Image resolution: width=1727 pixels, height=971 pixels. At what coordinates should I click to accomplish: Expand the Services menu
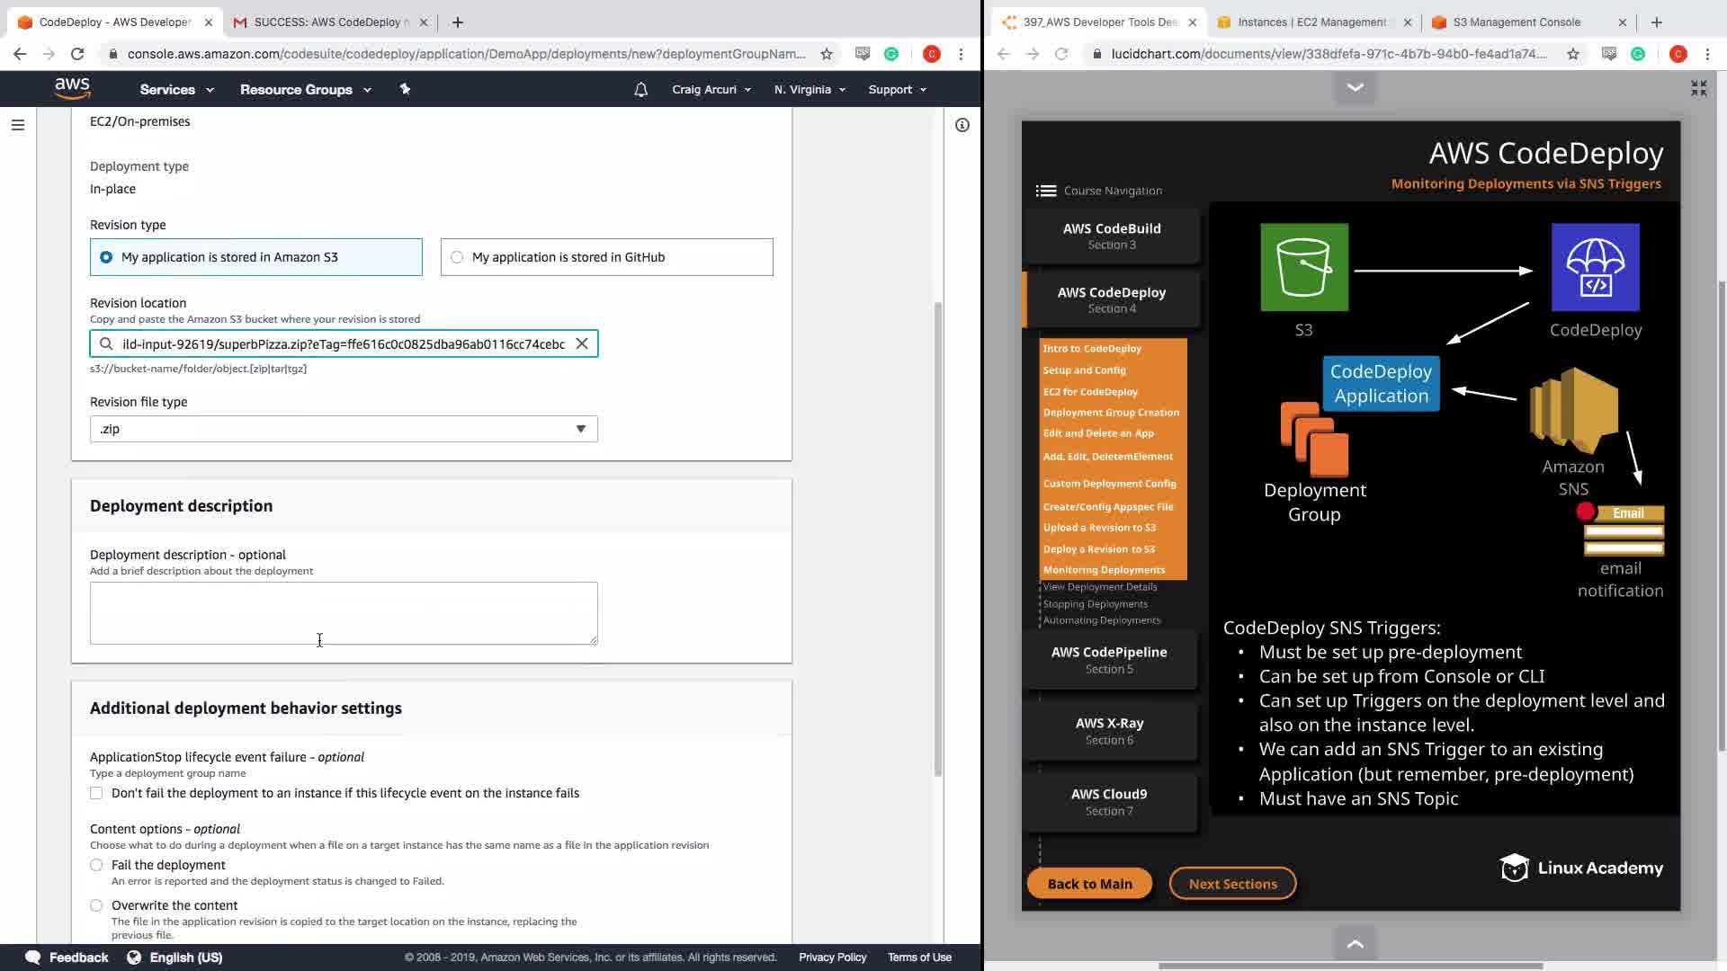(x=176, y=89)
